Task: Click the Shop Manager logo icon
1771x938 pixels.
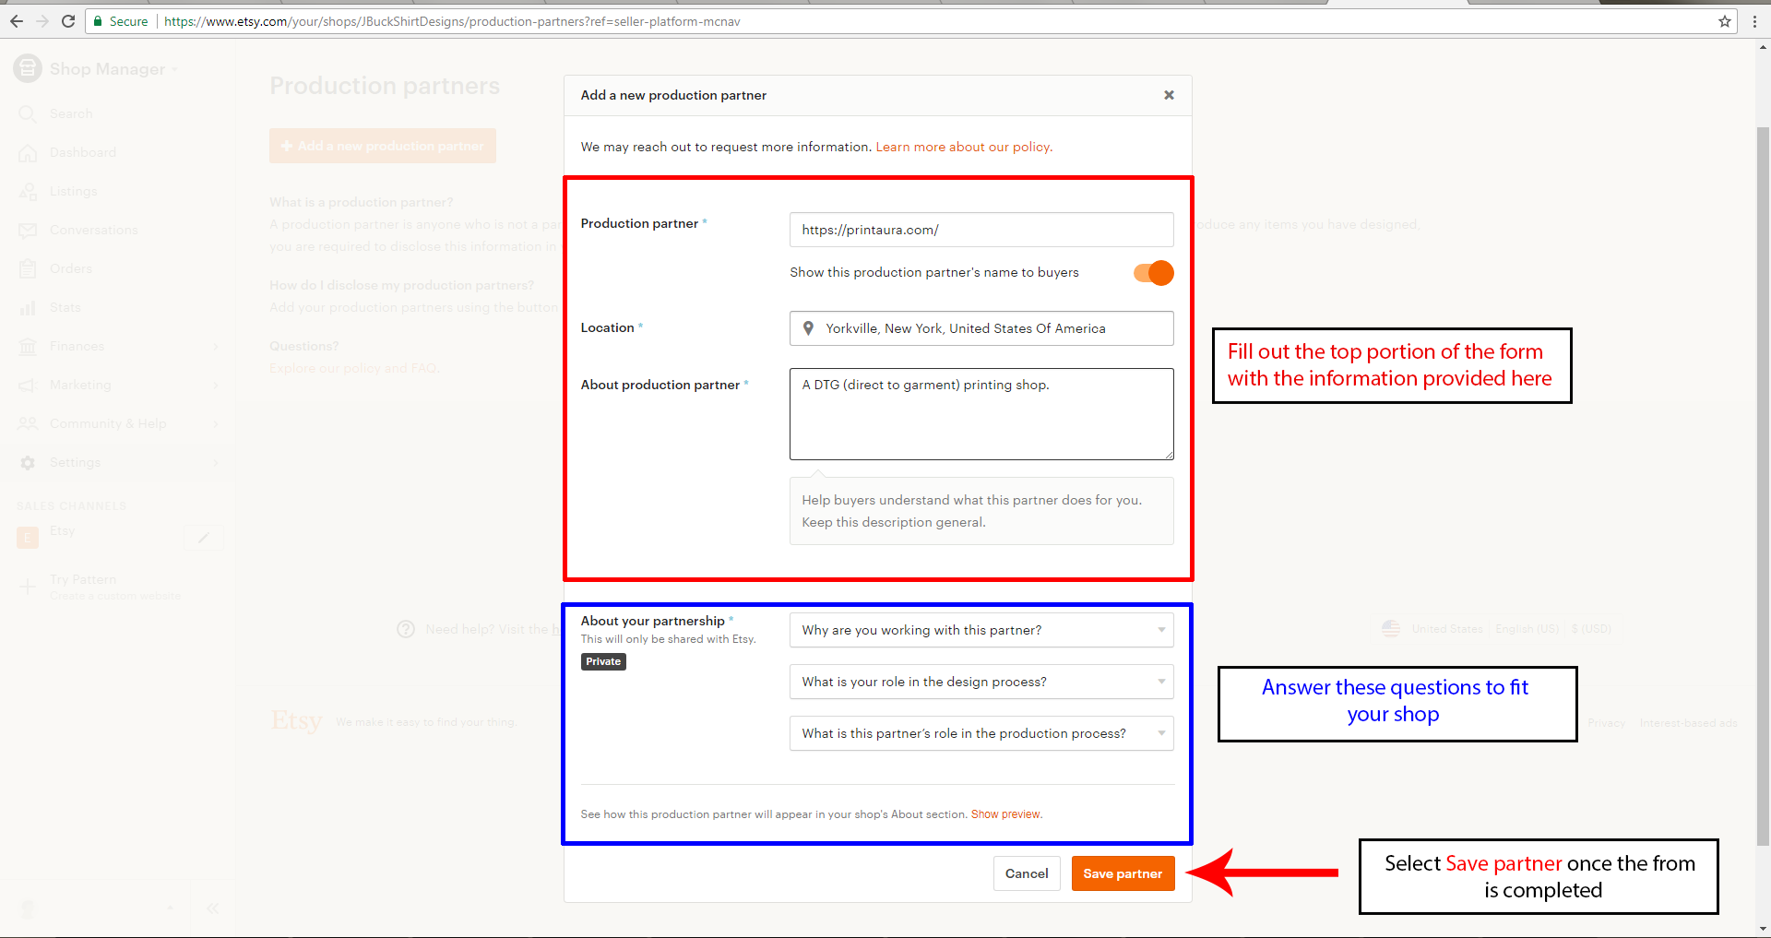Action: [28, 68]
